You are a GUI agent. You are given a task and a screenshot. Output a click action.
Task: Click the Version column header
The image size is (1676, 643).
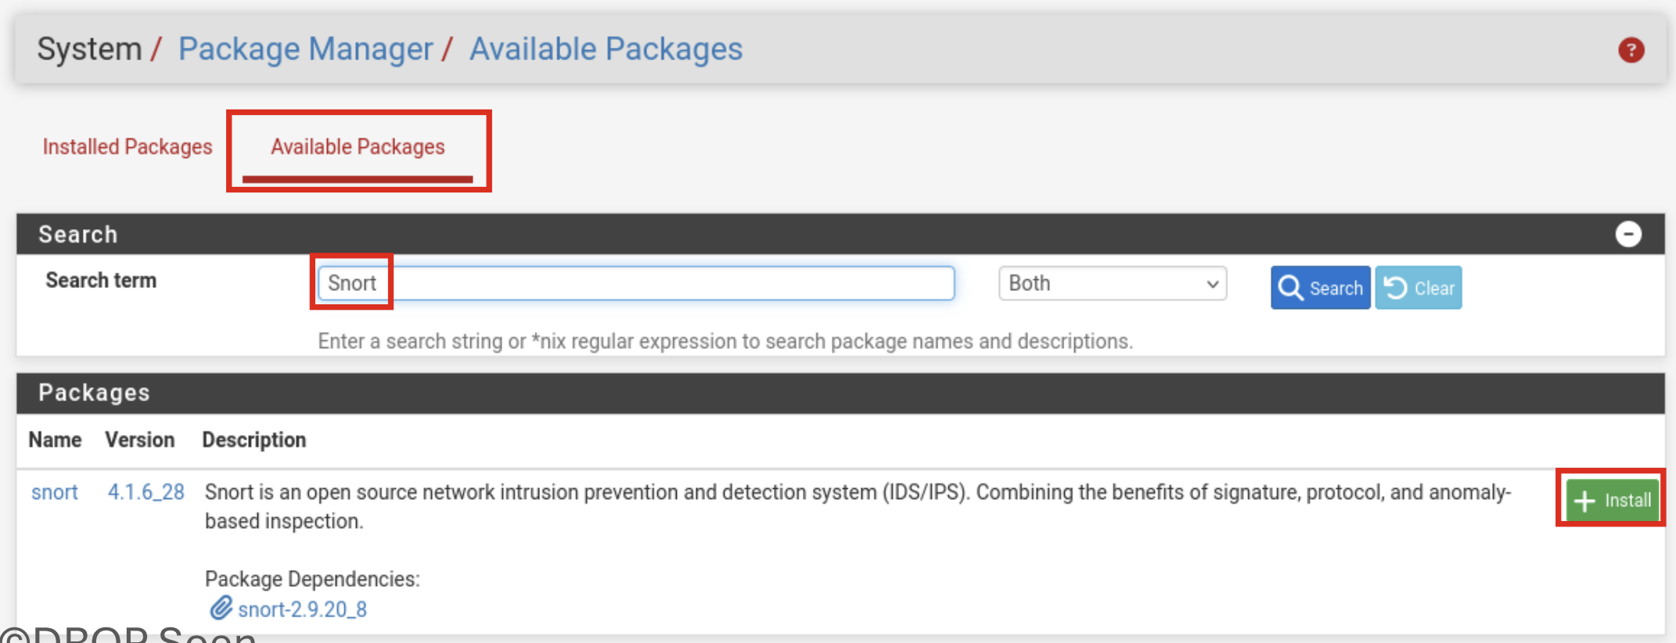coord(140,440)
